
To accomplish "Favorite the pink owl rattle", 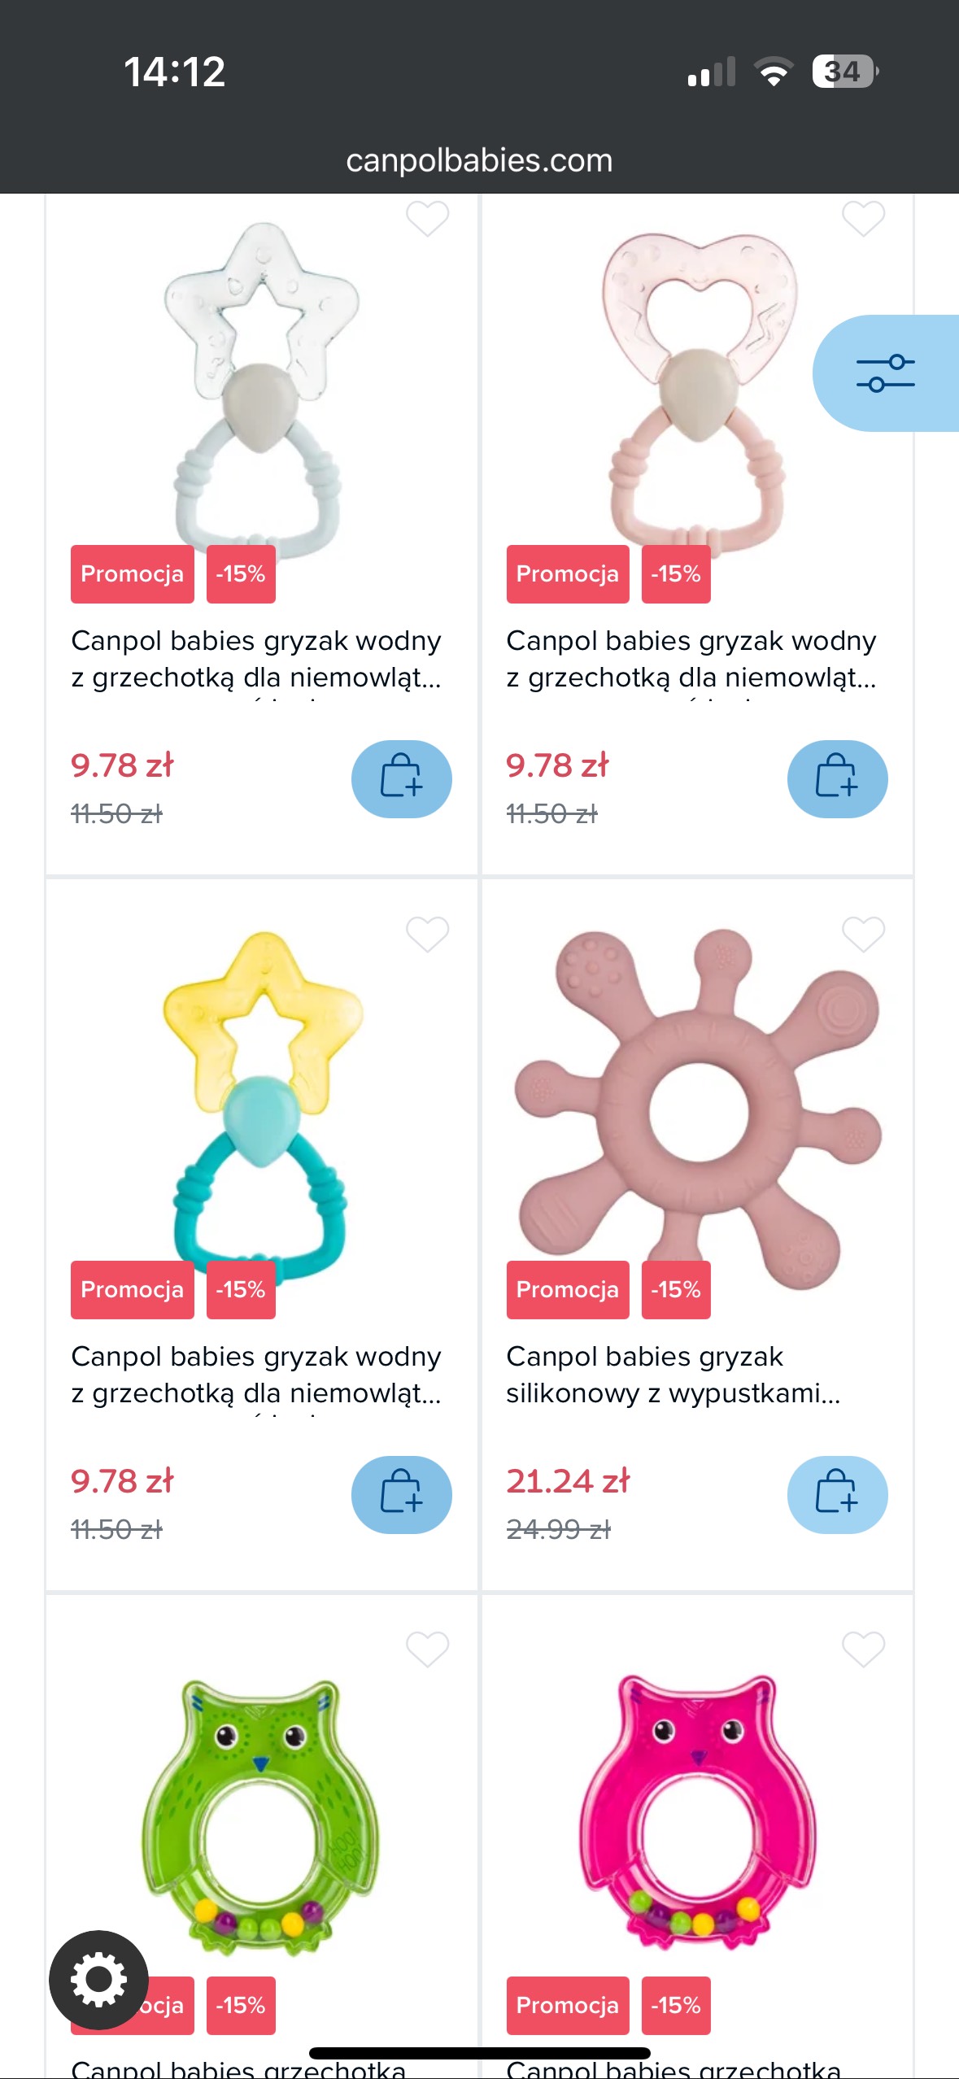I will 863,1650.
